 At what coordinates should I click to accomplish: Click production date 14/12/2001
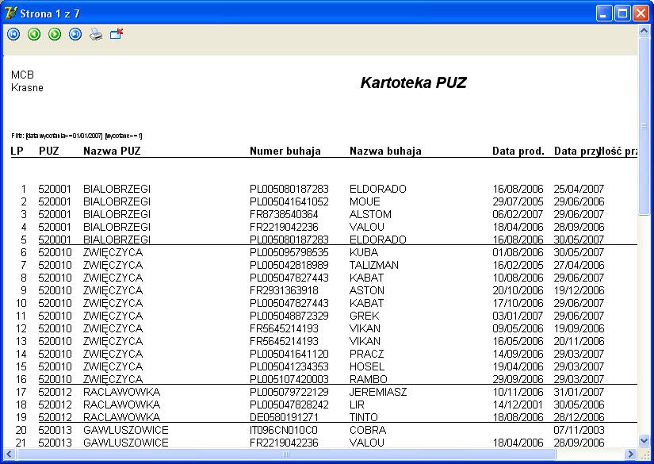point(518,405)
